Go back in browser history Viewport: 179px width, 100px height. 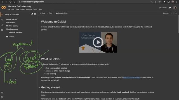point(3,2)
